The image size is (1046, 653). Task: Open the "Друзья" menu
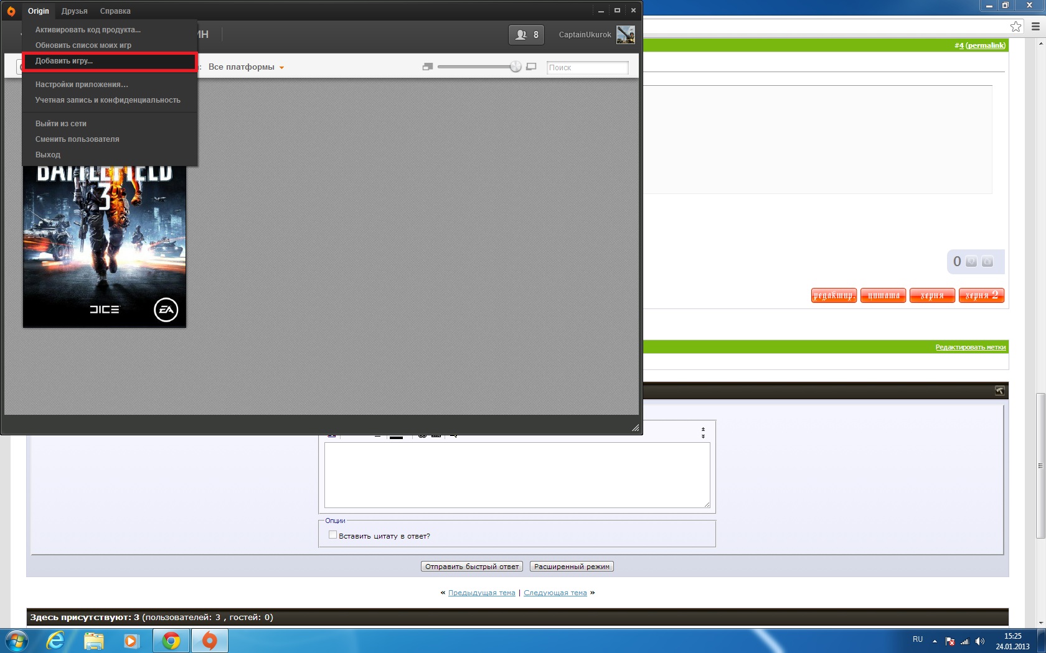click(x=74, y=11)
